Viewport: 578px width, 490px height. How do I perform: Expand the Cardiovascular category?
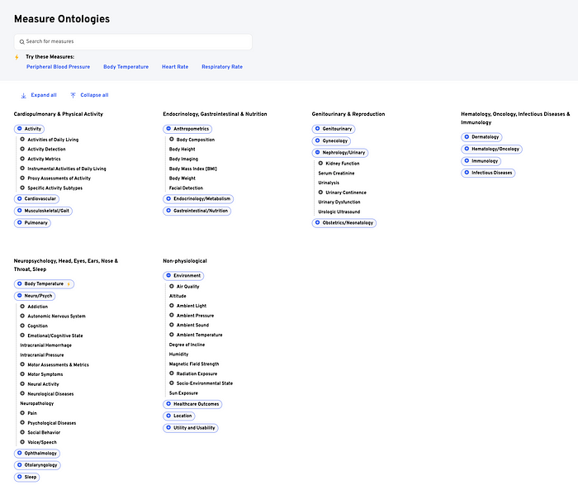pyautogui.click(x=19, y=199)
